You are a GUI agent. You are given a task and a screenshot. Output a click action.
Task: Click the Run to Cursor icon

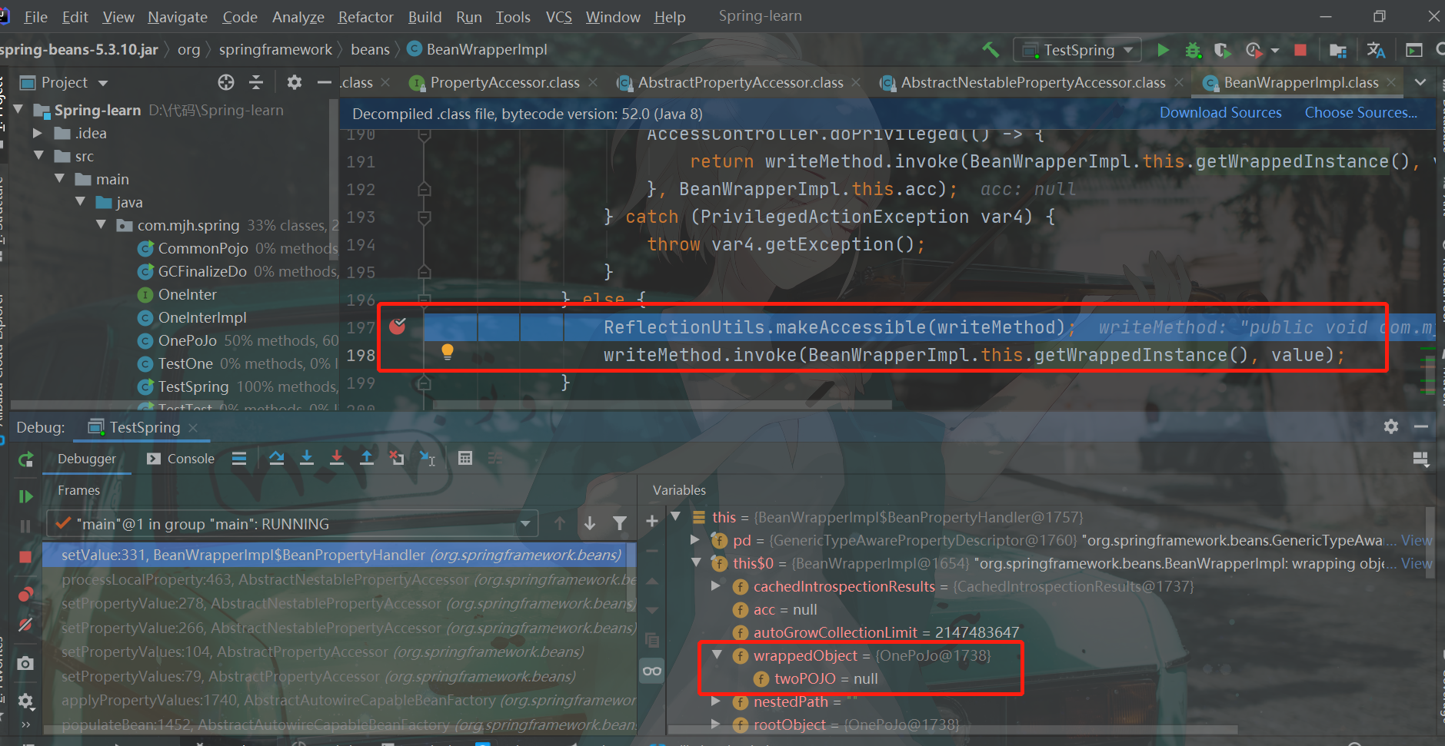[428, 459]
